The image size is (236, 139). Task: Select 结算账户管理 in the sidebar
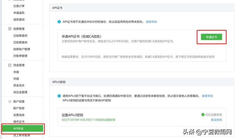click(22, 49)
